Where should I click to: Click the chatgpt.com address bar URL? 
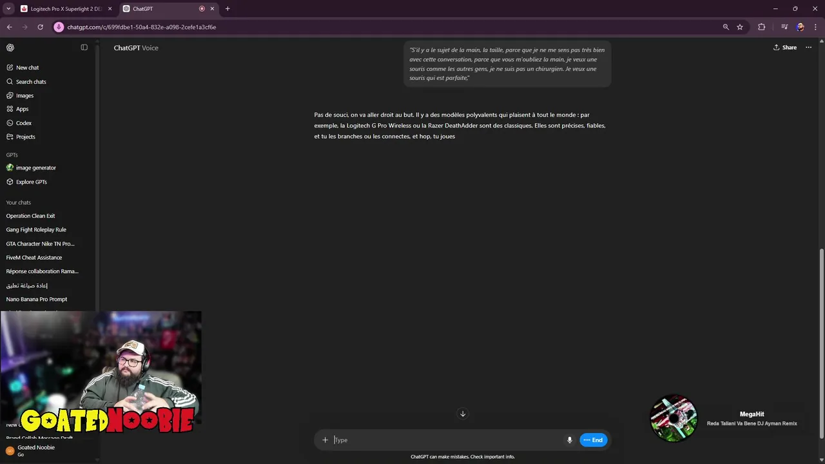click(x=141, y=27)
